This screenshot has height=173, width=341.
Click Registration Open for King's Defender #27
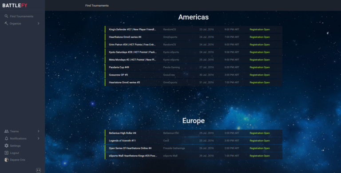coord(260,29)
